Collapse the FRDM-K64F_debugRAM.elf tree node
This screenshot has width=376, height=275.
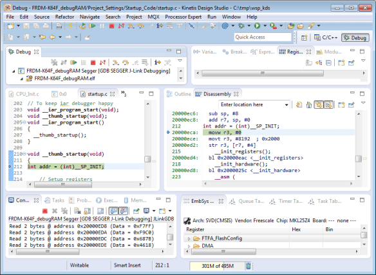click(x=22, y=79)
